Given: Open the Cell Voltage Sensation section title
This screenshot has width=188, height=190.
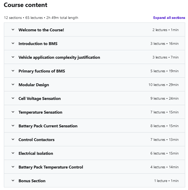Looking at the screenshot, I should 40,99.
